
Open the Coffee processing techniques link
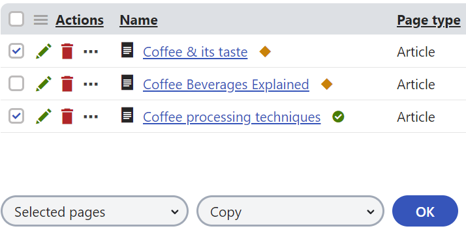[232, 117]
